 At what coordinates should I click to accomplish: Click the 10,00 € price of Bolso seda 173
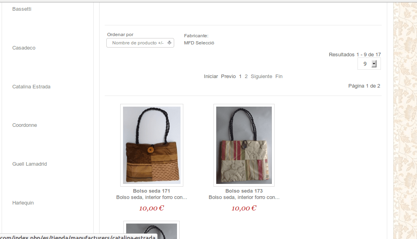pyautogui.click(x=244, y=208)
